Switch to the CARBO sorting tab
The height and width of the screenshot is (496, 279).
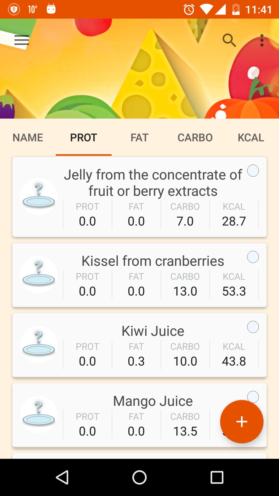195,138
